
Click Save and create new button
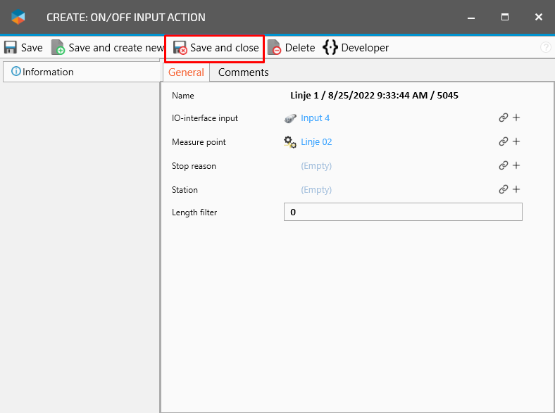tap(107, 48)
